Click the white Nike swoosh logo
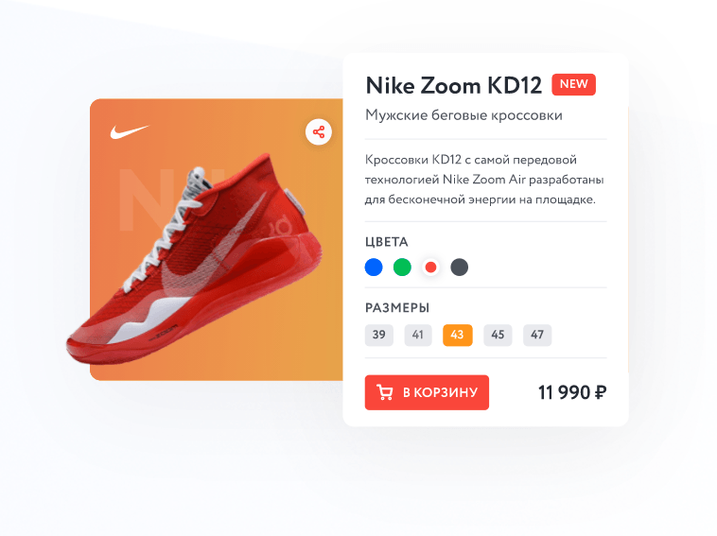Screen dimensions: 717x536 pyautogui.click(x=130, y=131)
